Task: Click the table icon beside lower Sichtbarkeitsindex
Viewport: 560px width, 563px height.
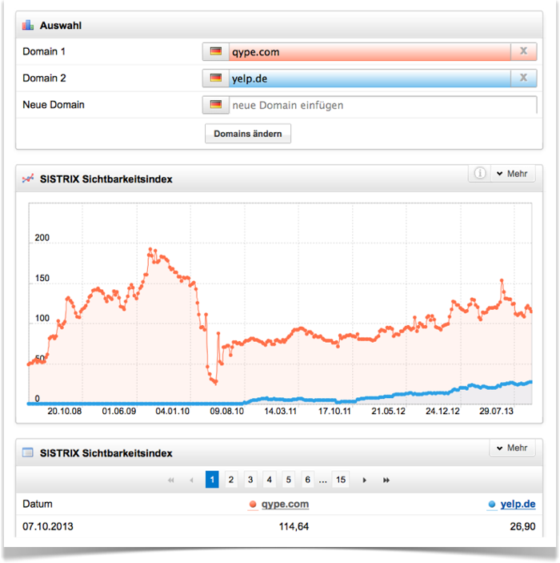Action: click(x=28, y=452)
